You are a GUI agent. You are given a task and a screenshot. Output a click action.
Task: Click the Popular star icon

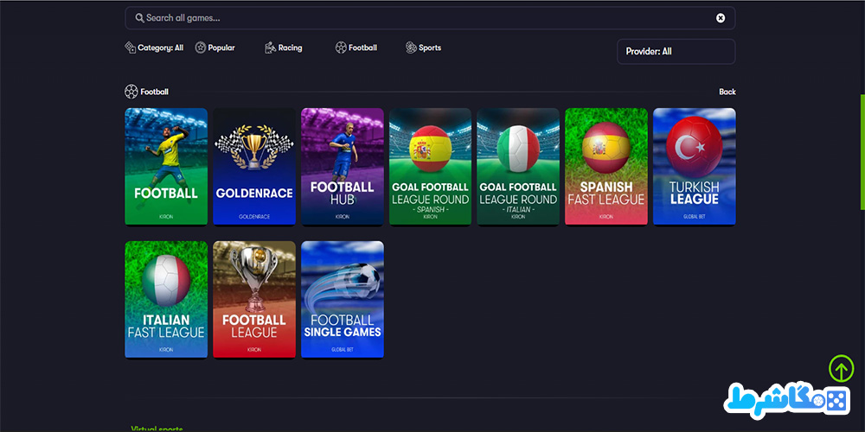click(x=201, y=48)
